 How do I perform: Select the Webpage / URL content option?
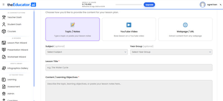pyautogui.click(x=185, y=29)
